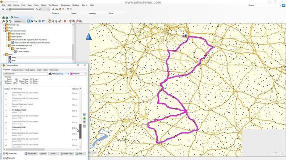The image size is (286, 160).
Task: Click the Send to Device icon
Action: click(x=4, y=17)
